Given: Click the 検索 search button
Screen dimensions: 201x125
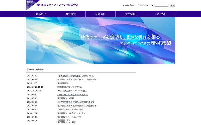Looking at the screenshot, I should click(x=172, y=5).
